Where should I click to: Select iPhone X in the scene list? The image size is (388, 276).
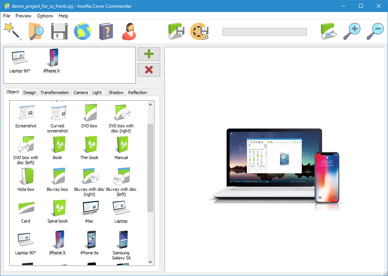[x=52, y=61]
